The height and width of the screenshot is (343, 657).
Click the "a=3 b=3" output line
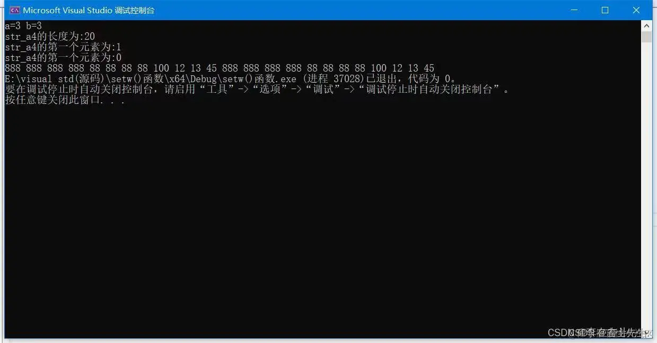(x=23, y=25)
